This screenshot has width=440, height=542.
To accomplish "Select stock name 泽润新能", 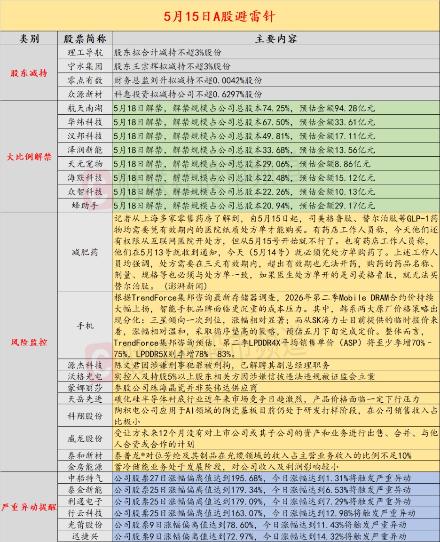I will (x=85, y=150).
